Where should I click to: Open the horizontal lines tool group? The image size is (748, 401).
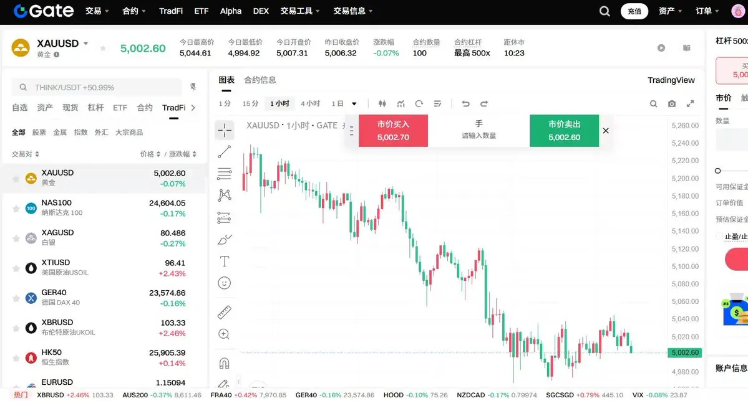[224, 174]
